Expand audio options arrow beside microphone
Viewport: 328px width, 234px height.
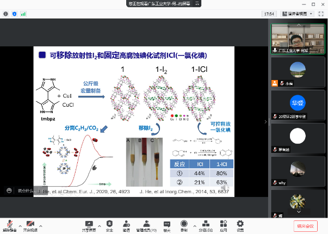coord(20,223)
